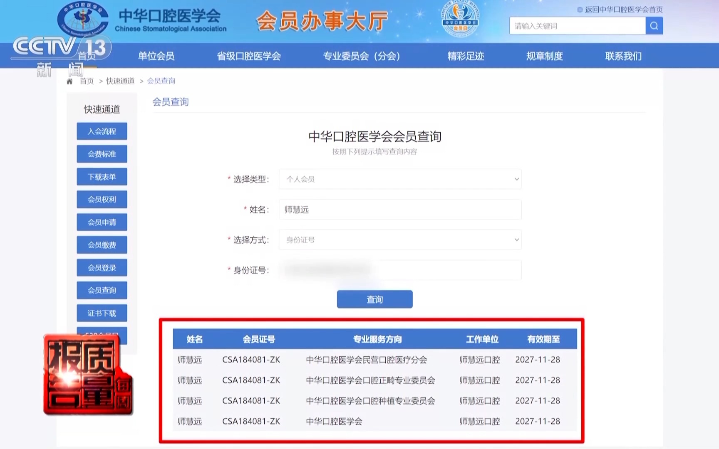The width and height of the screenshot is (719, 449).
Task: Select 联系我们 in the navigation bar
Action: pos(623,56)
